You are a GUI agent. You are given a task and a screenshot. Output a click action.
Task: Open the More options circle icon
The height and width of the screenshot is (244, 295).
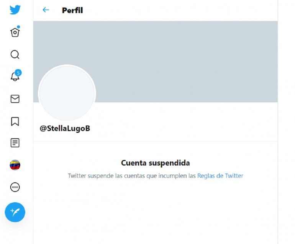pyautogui.click(x=15, y=187)
